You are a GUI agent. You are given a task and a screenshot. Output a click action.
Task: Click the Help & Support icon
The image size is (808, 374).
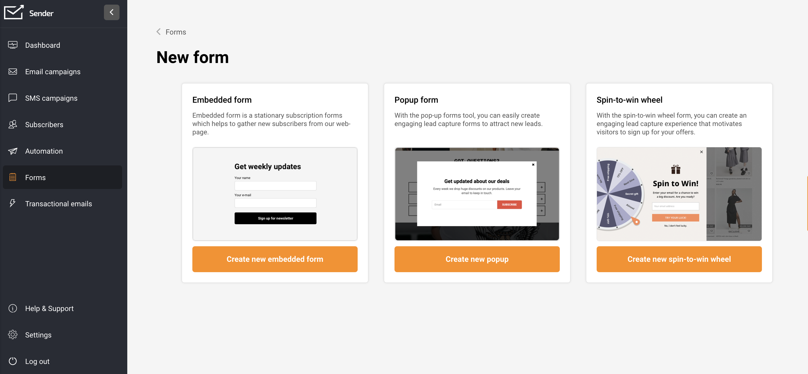tap(14, 308)
